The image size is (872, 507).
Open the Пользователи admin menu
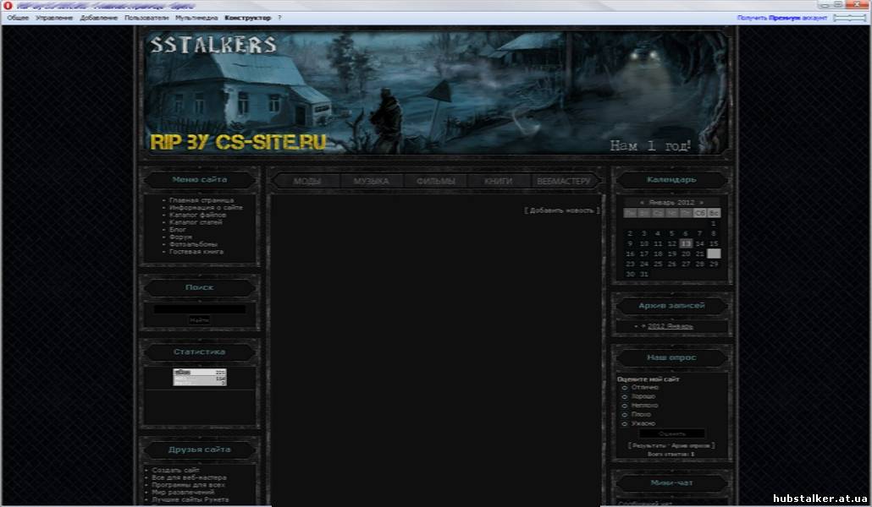146,18
